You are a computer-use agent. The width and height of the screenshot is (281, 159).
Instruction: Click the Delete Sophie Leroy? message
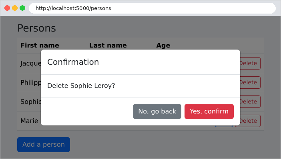81,85
